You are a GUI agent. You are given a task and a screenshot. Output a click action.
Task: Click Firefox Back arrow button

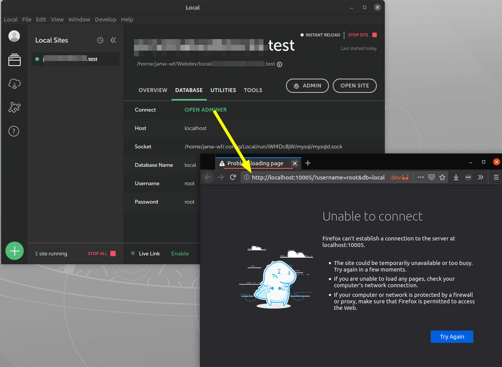(208, 177)
